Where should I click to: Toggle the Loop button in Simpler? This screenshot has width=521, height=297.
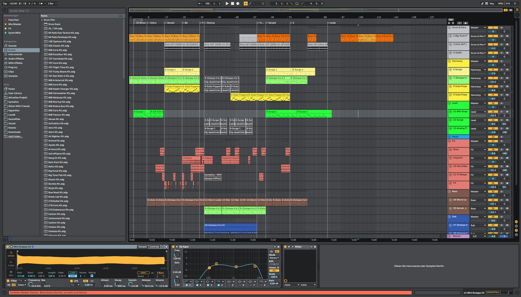[x=72, y=273]
